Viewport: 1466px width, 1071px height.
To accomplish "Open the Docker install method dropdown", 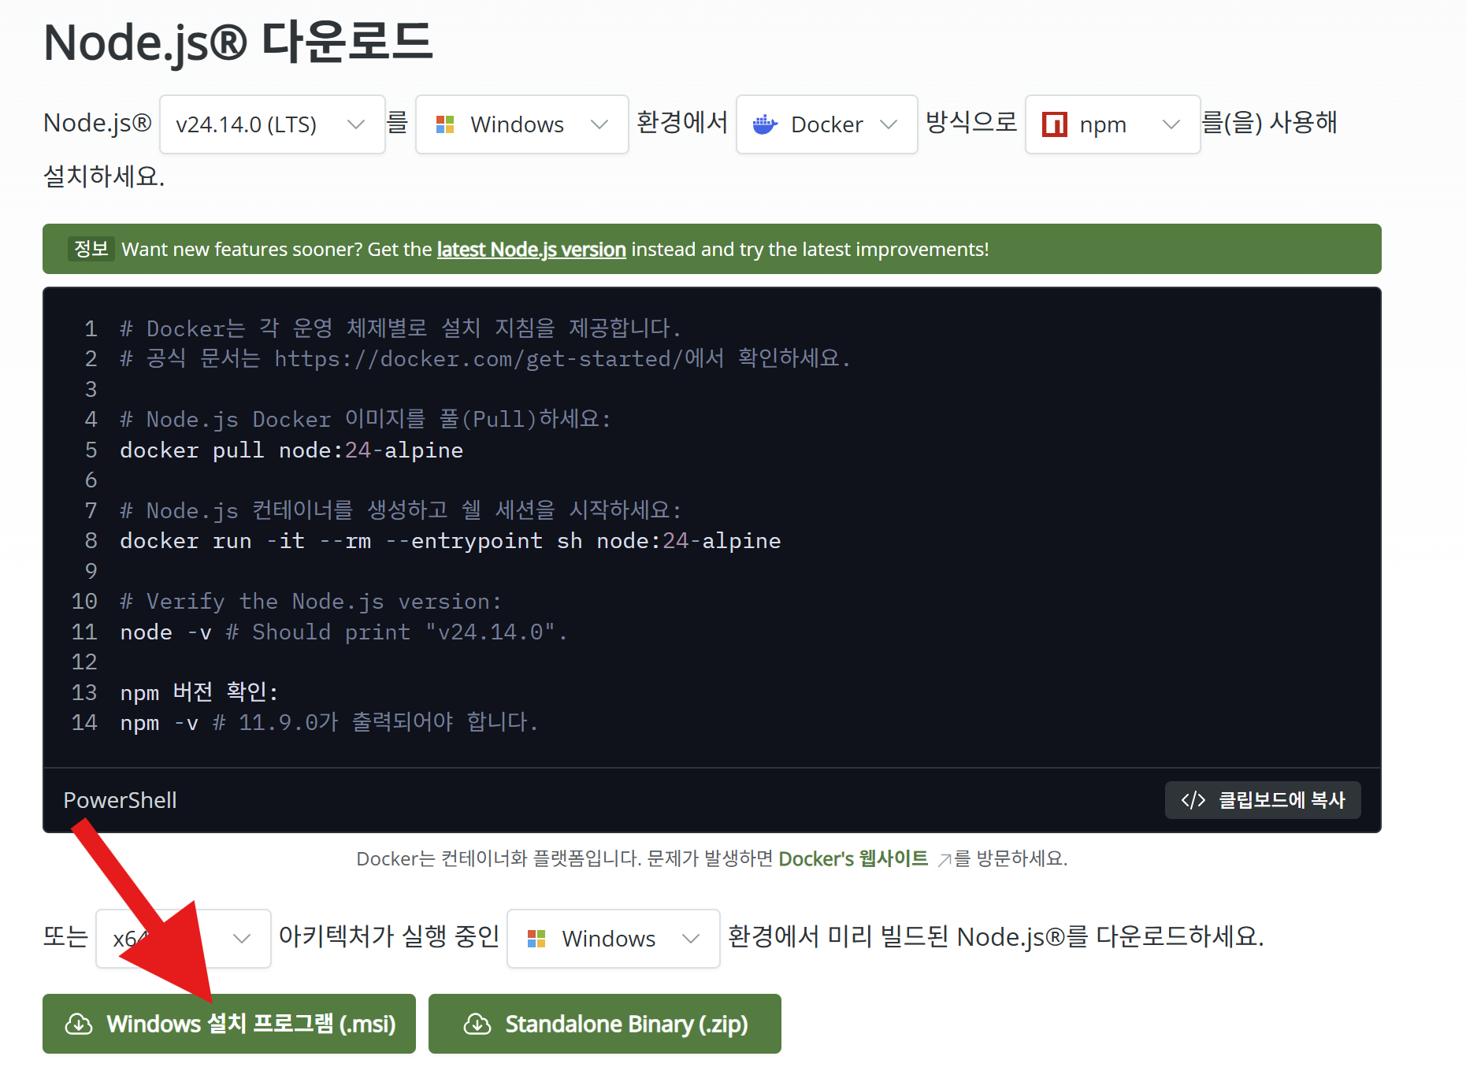I will coord(826,124).
